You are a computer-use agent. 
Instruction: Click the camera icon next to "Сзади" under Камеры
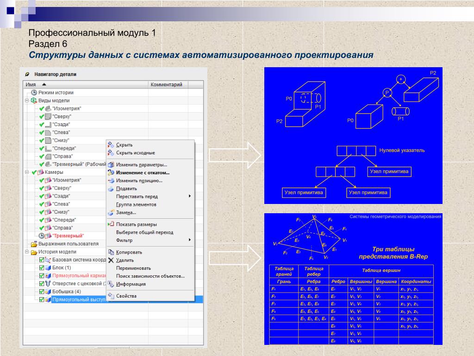pos(48,196)
